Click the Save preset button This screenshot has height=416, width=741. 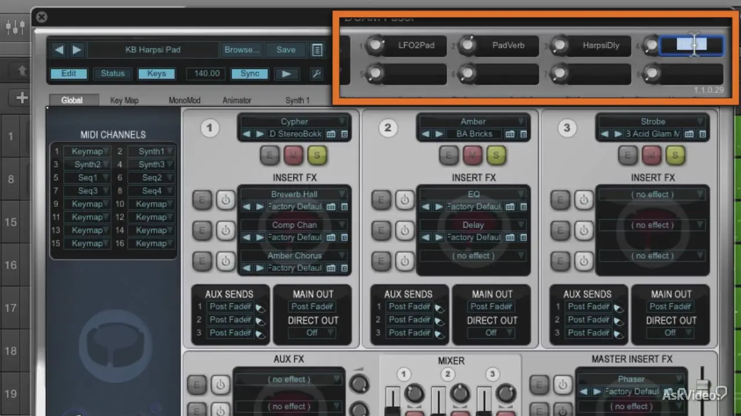286,50
